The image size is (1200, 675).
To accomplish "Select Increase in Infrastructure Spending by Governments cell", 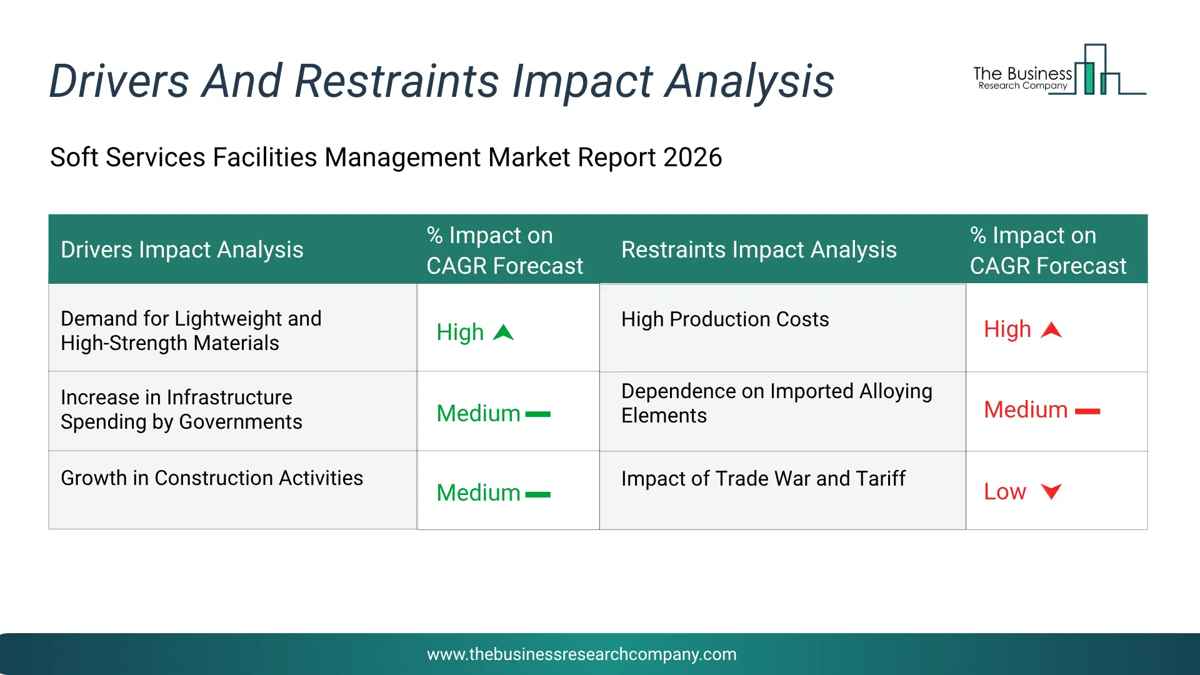I will [x=232, y=411].
